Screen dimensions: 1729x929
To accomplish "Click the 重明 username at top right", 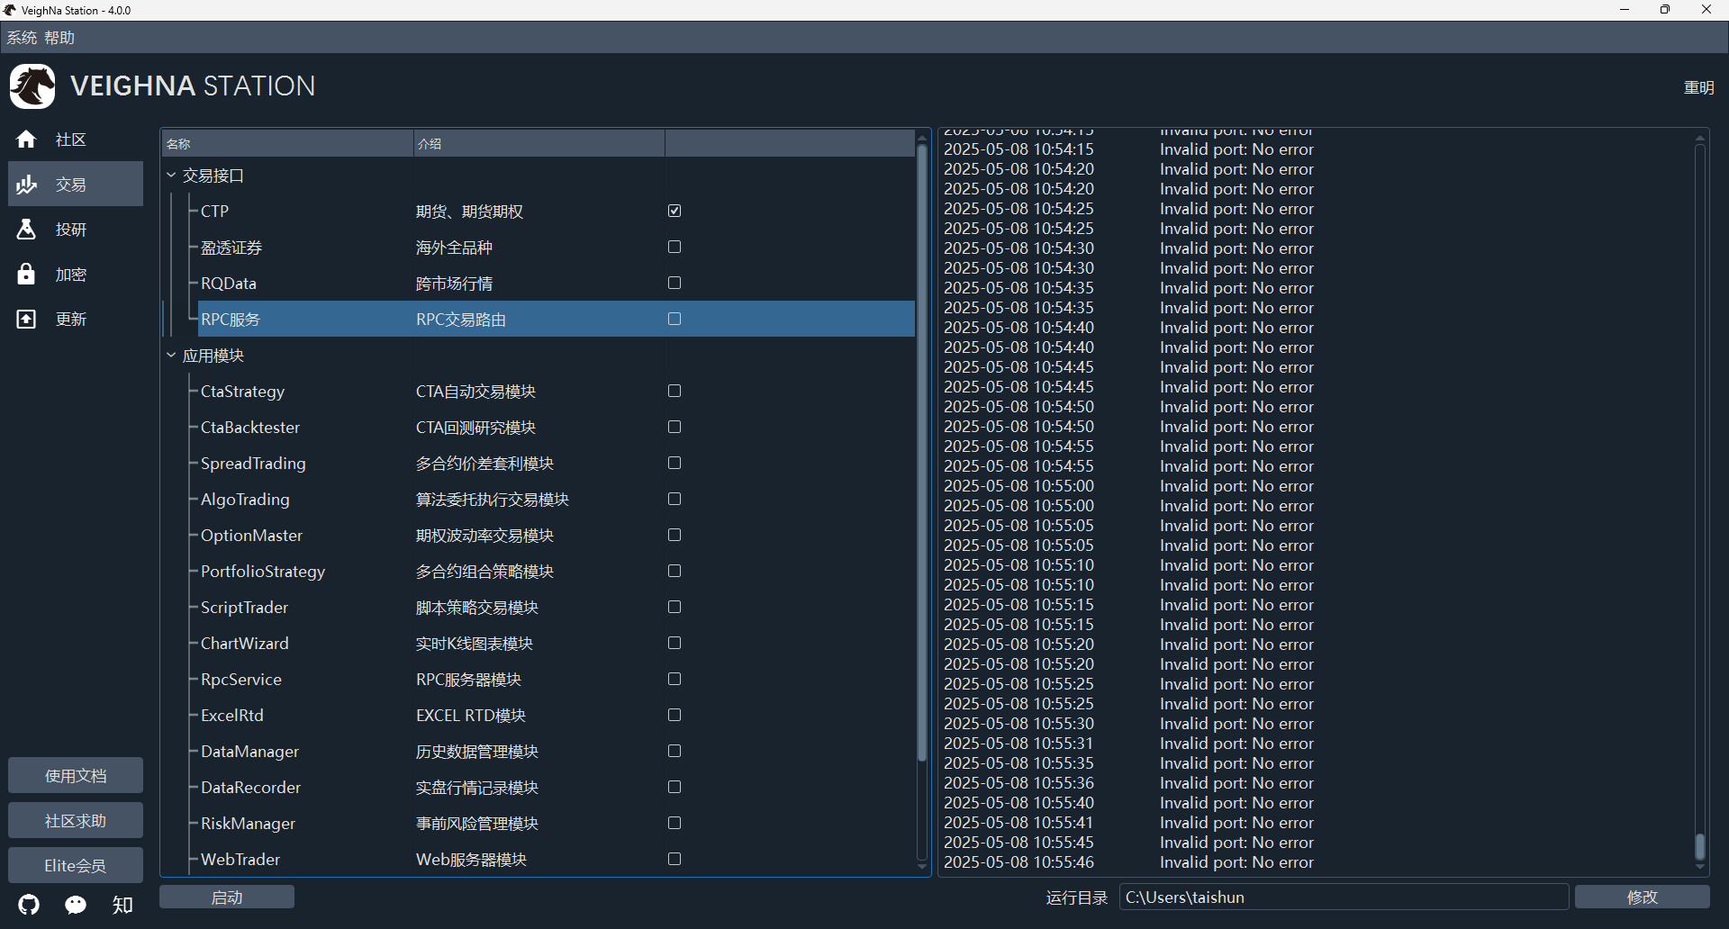I will tap(1699, 87).
